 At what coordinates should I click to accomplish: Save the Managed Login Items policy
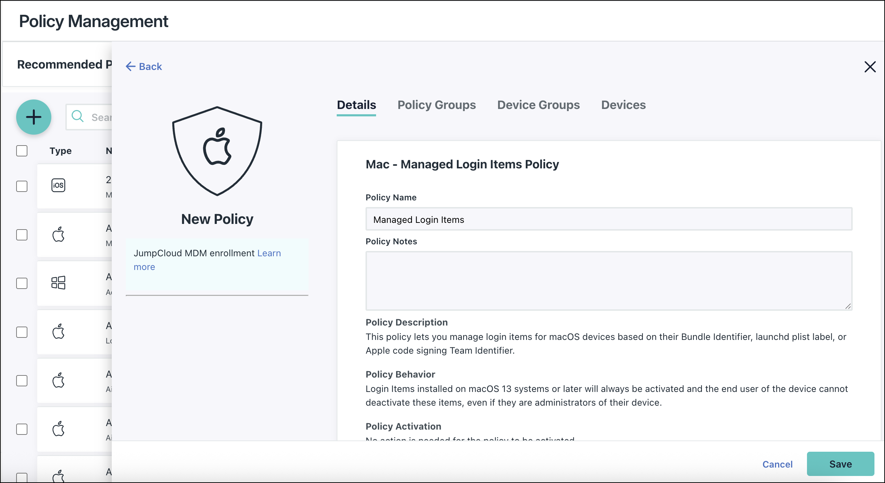click(x=840, y=464)
